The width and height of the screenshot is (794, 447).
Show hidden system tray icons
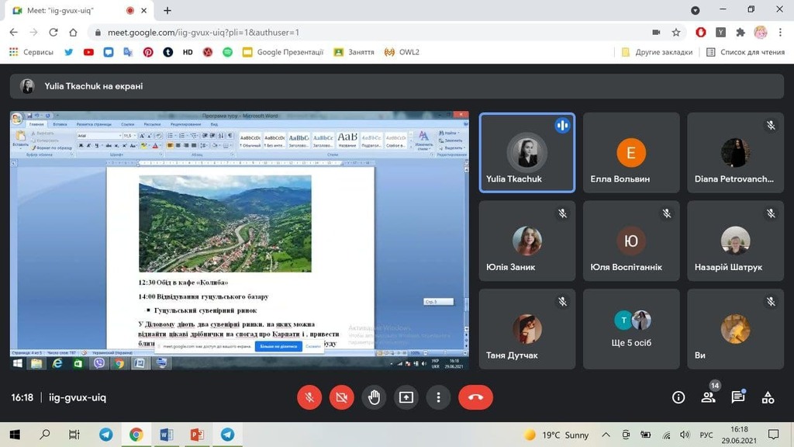point(606,435)
